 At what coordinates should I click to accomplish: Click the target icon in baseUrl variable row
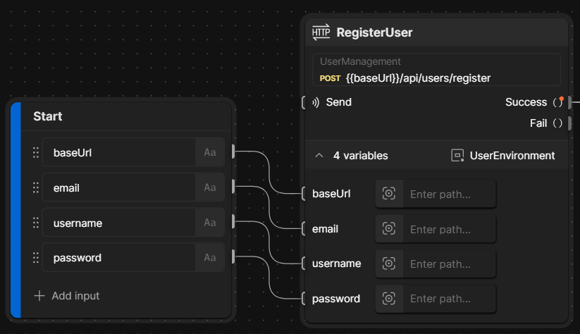pos(388,194)
